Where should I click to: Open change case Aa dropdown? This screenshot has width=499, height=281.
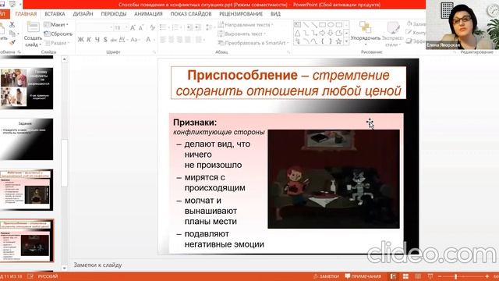135,40
